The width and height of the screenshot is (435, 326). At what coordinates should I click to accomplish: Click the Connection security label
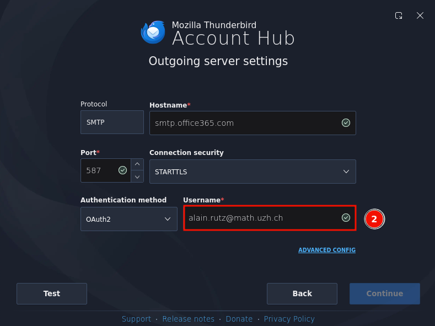click(186, 153)
